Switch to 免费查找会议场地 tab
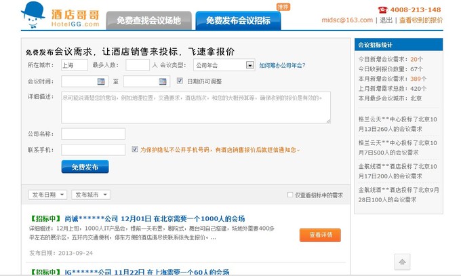 148,21
